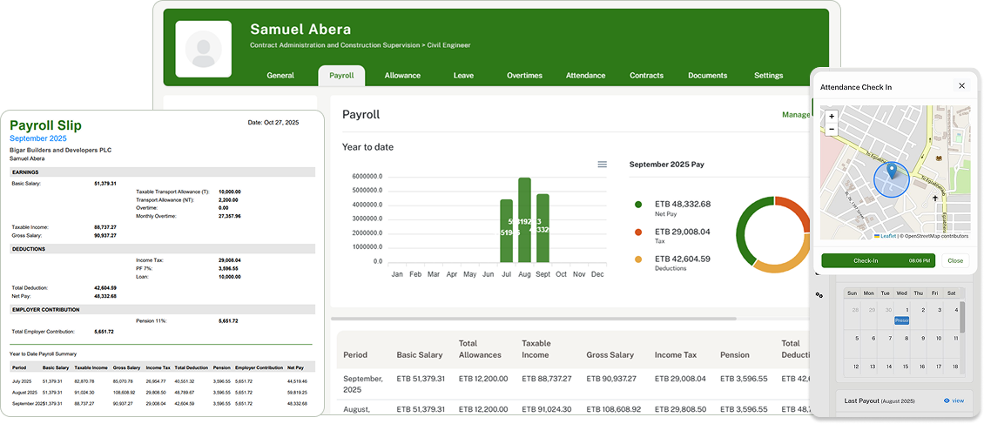This screenshot has height=424, width=984.
Task: Click the yellow Deductions legend dot
Action: tap(638, 259)
